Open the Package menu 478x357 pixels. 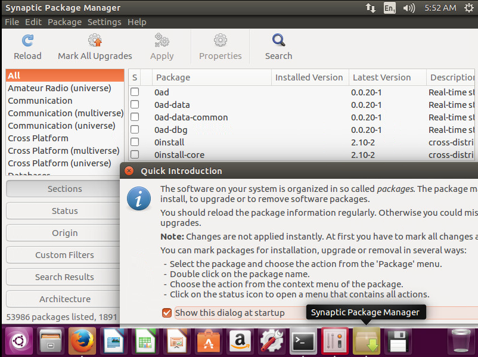point(64,22)
